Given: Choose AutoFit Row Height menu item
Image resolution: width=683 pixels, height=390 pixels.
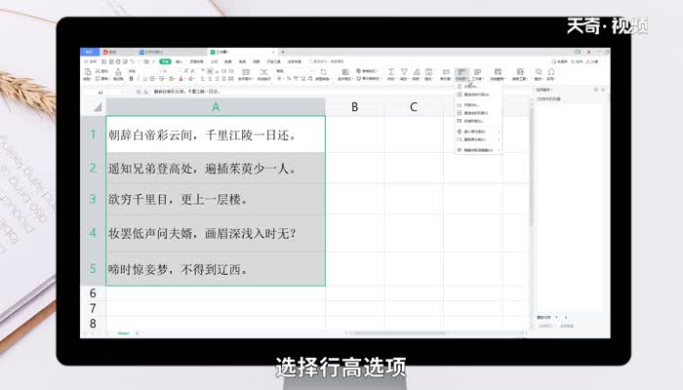Looking at the screenshot, I should (x=476, y=95).
